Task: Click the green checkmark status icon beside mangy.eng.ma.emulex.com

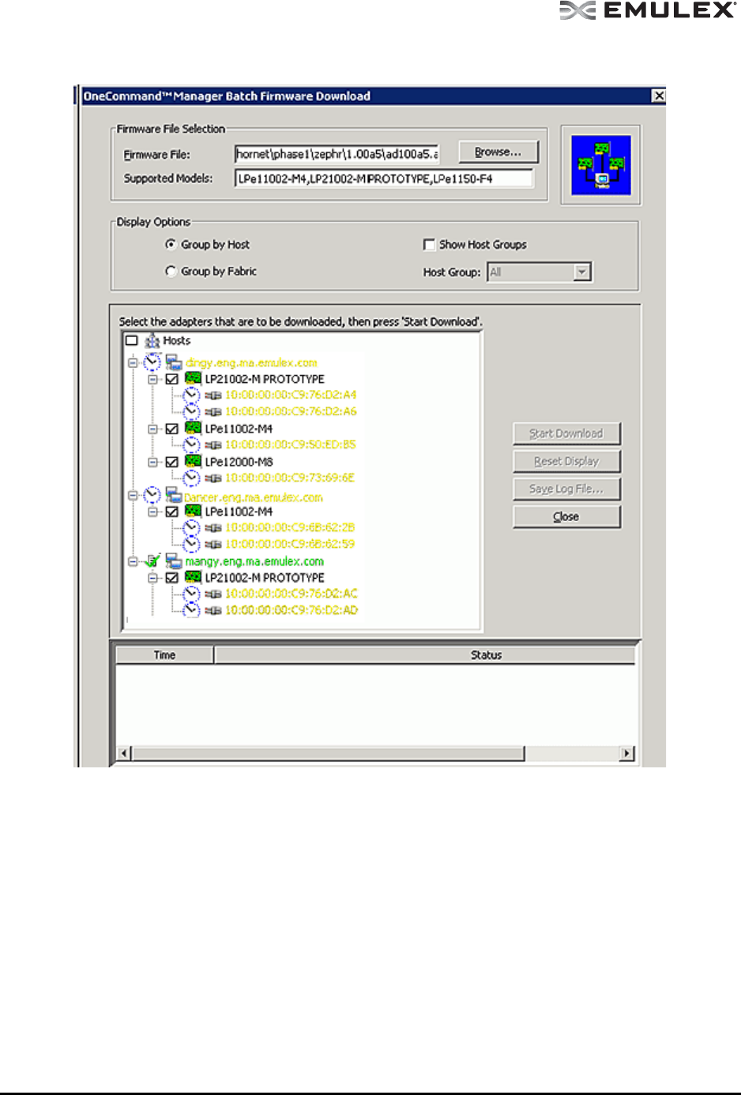Action: point(153,561)
